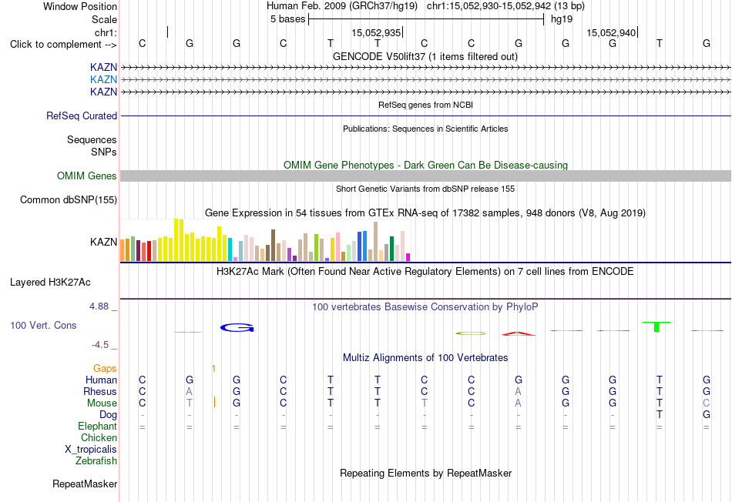This screenshot has height=502, width=732.
Task: Select the Rhesus alignment row label
Action: tap(100, 391)
